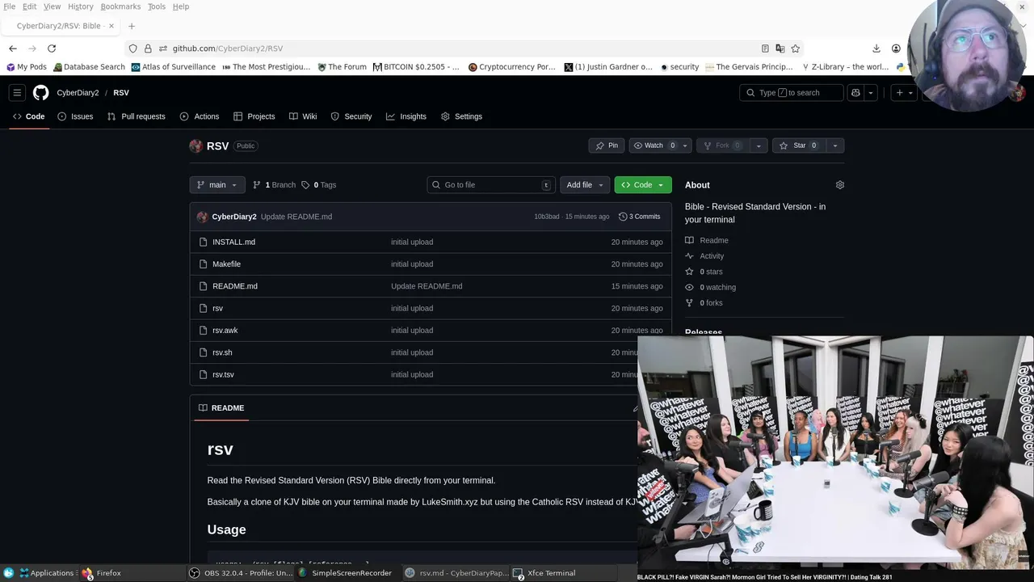
Task: Open the Insights tab
Action: pos(406,116)
